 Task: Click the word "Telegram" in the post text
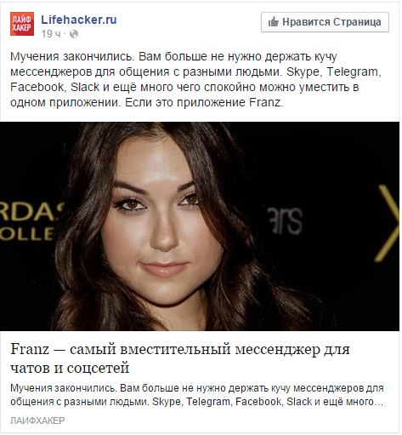coord(354,72)
